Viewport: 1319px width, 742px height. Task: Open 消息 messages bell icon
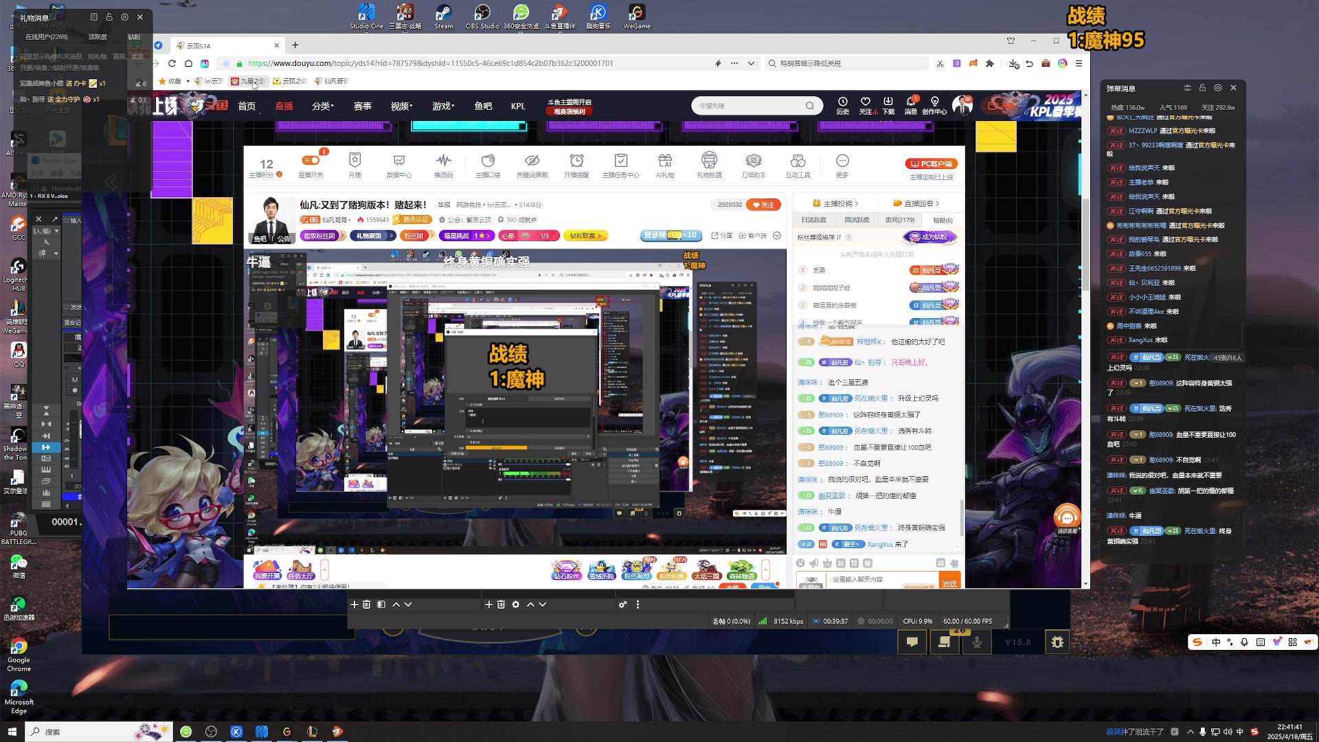point(911,105)
